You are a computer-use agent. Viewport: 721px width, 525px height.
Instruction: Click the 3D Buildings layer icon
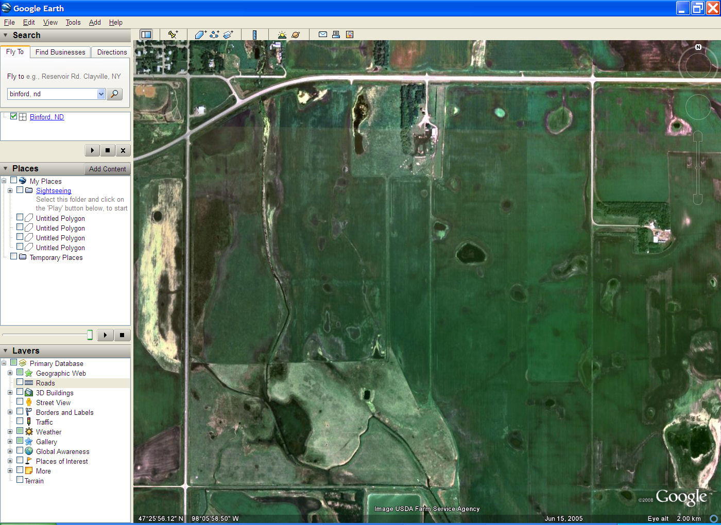pos(29,393)
